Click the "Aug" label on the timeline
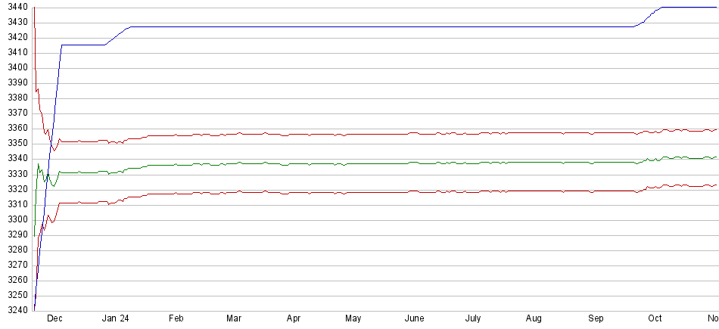 pyautogui.click(x=533, y=319)
